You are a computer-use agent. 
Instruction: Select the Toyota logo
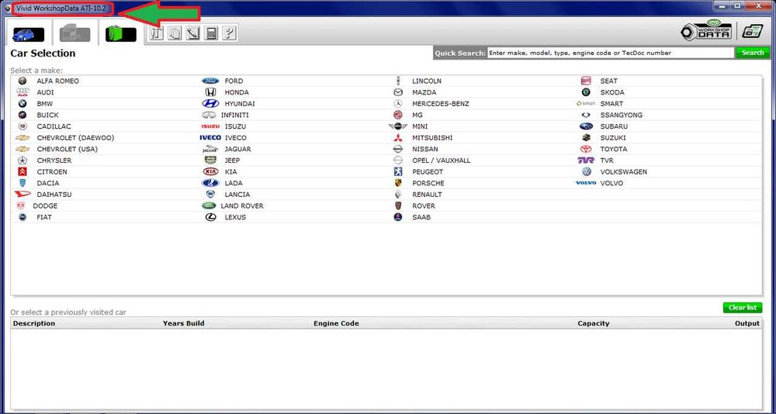point(586,149)
